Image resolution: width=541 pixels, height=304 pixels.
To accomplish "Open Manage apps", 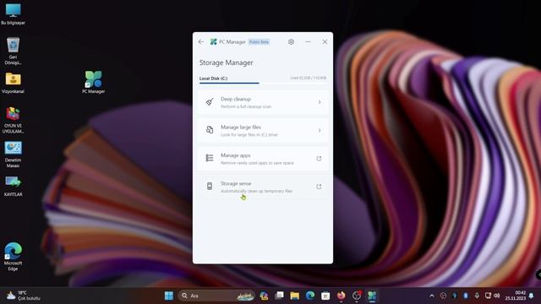I will pos(263,159).
